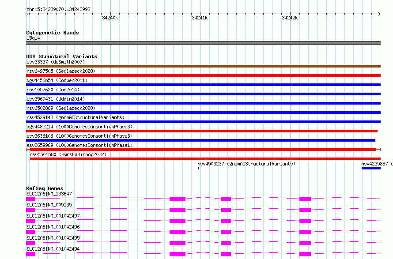Select the dgv448e214 1000Genomes Phase3 label
393x259 pixels.
(79, 127)
